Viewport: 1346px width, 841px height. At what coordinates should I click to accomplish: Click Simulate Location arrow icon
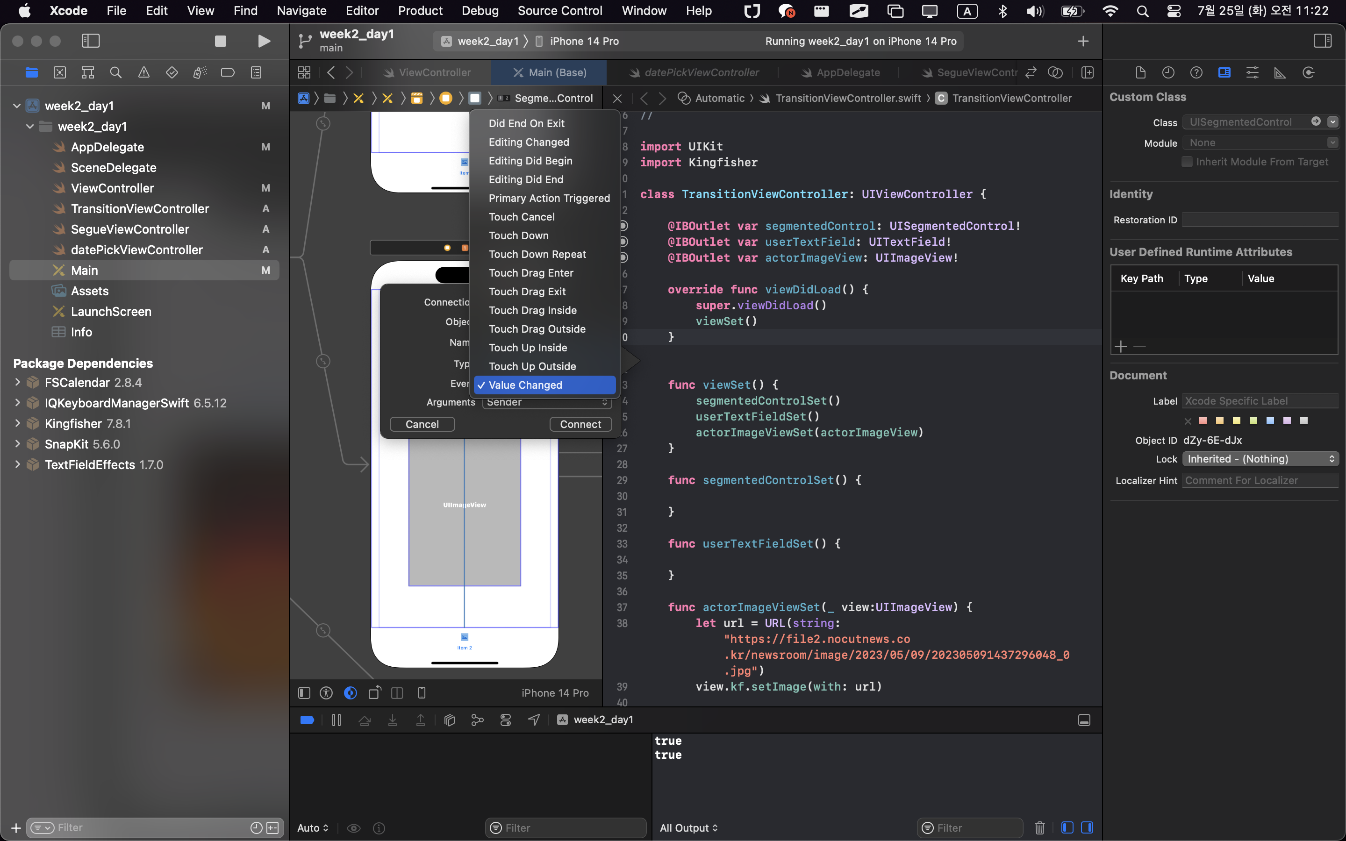click(533, 720)
